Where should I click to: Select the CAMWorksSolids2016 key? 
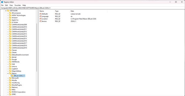coord(19,41)
